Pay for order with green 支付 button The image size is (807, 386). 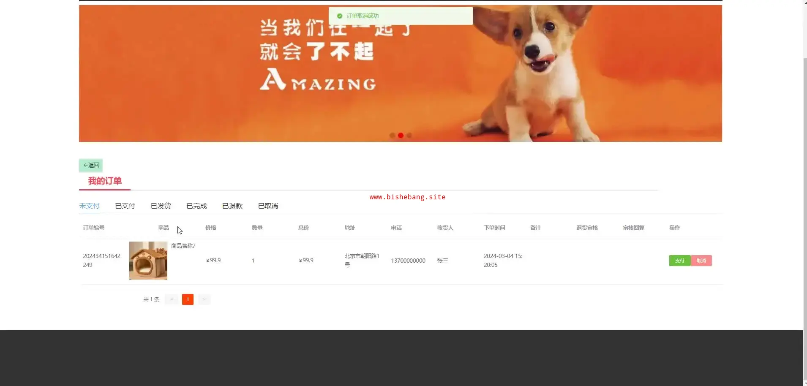pyautogui.click(x=680, y=261)
